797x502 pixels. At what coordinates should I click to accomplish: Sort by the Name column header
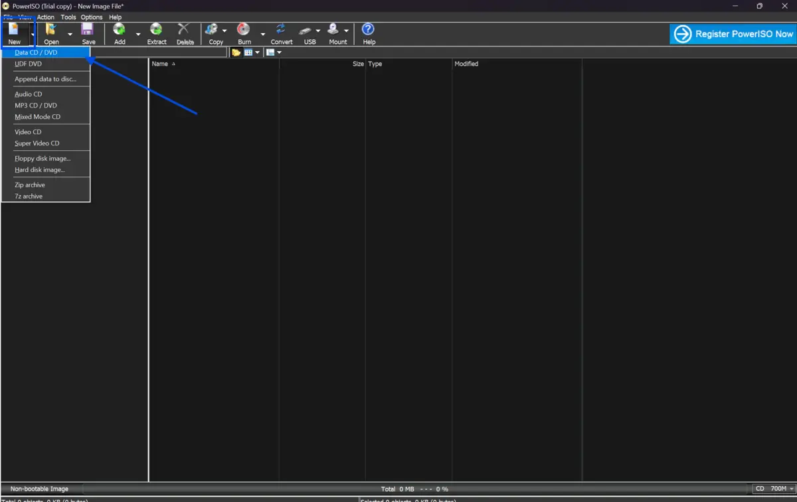[214, 64]
